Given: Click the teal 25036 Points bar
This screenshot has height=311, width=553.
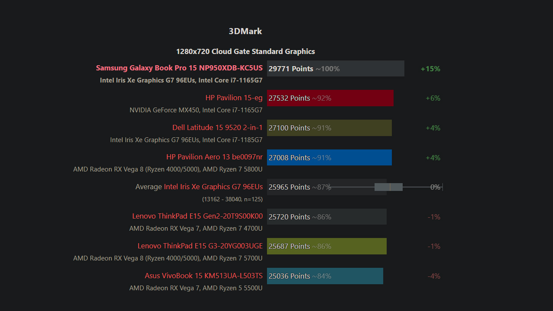Looking at the screenshot, I should (325, 276).
